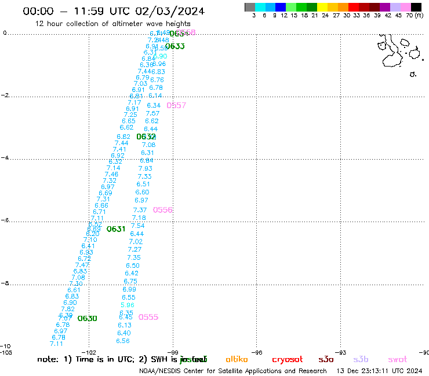Viewport: 429px width, 376px height.
Task: Click the "NOAA/NESDIS Center for Satellite Applications and Research" credit
Action: click(x=233, y=371)
